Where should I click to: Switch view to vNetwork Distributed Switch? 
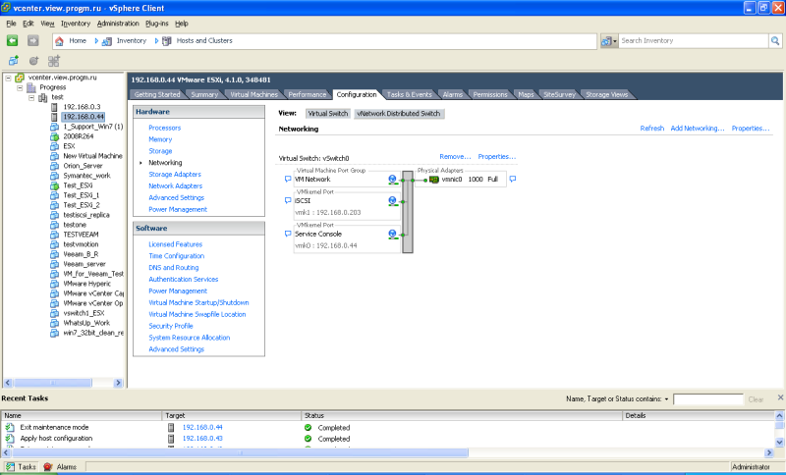pos(399,114)
